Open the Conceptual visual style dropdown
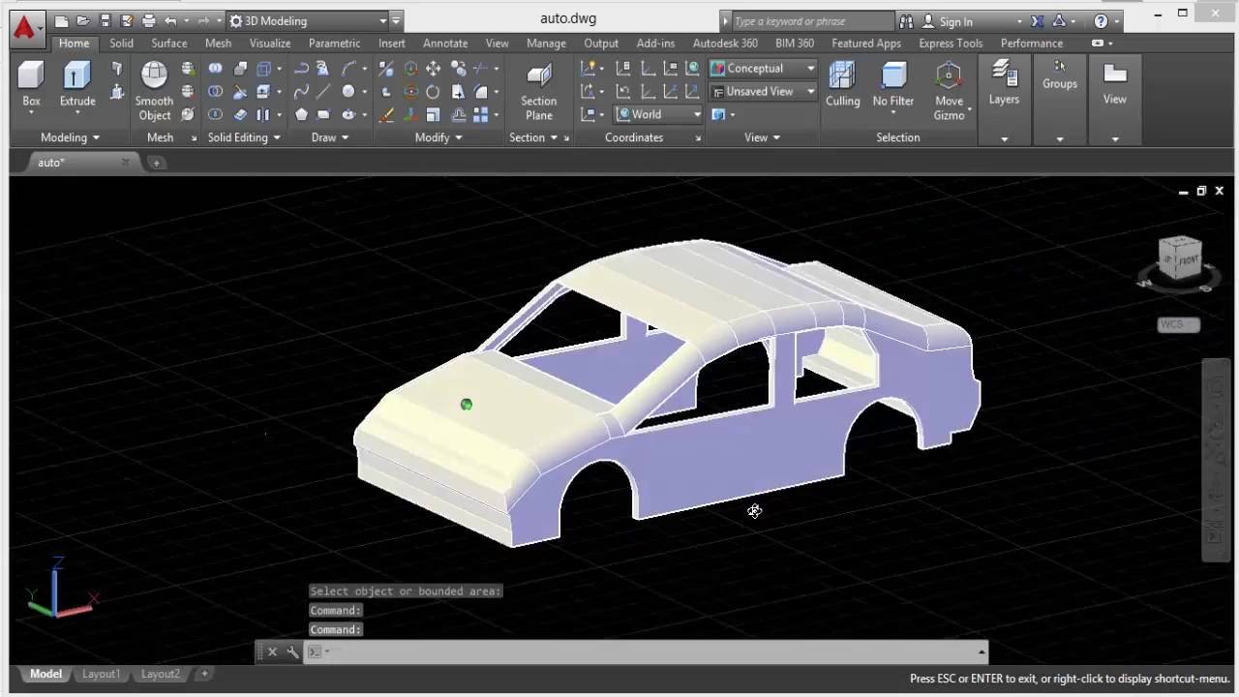Image resolution: width=1239 pixels, height=697 pixels. pyautogui.click(x=763, y=69)
